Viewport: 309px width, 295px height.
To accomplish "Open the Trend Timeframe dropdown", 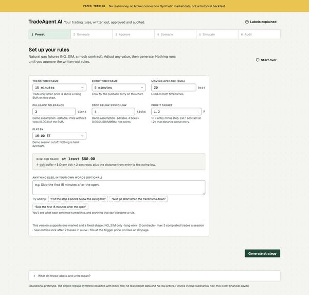I will (x=59, y=88).
